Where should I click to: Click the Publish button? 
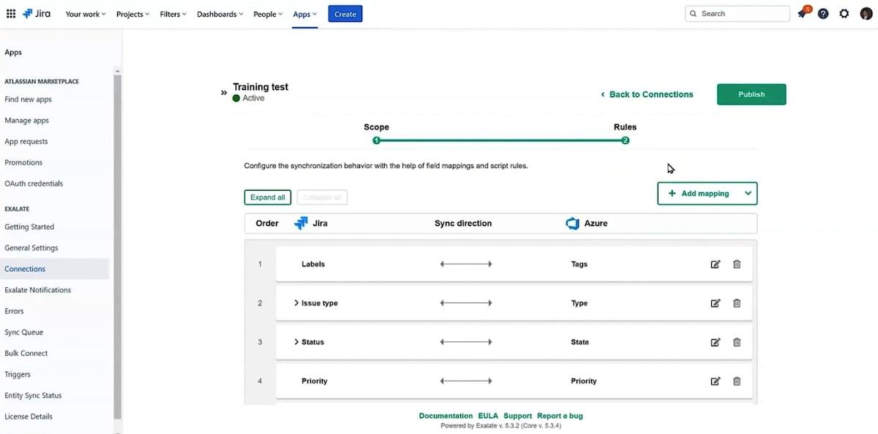[751, 94]
